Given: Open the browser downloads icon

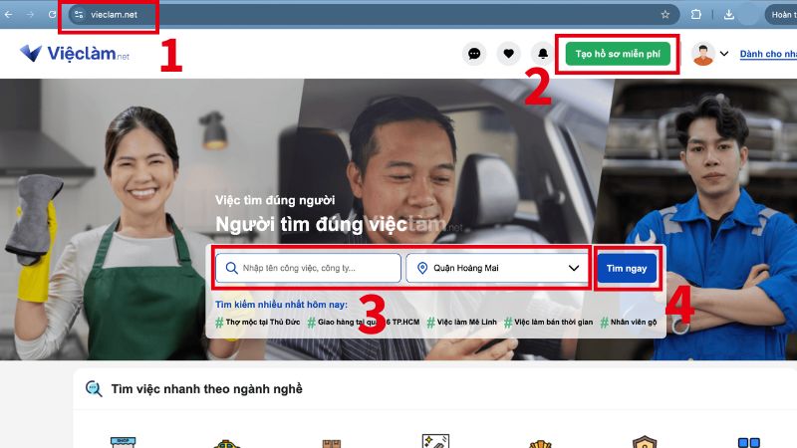Looking at the screenshot, I should (x=729, y=14).
